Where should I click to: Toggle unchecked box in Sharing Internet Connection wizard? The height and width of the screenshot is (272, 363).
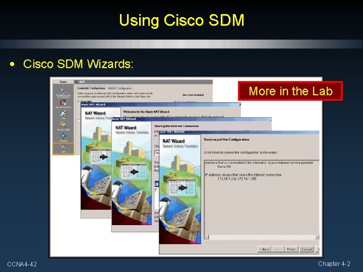157,190
